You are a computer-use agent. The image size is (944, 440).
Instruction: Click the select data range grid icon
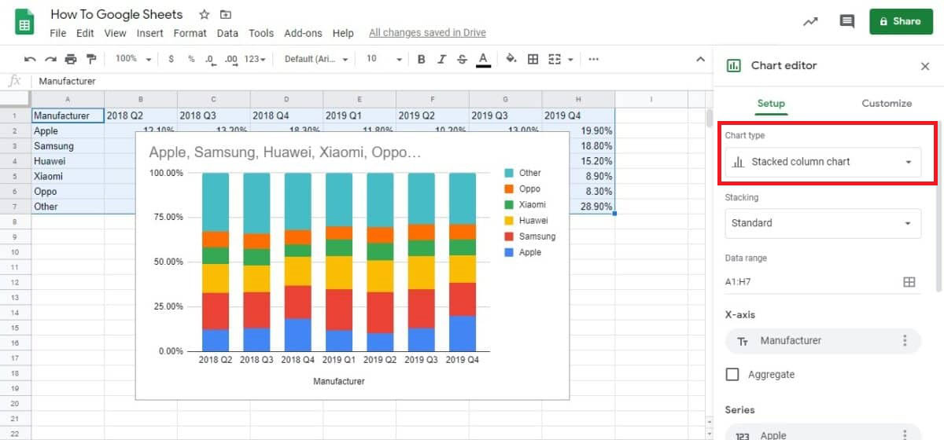click(x=909, y=282)
